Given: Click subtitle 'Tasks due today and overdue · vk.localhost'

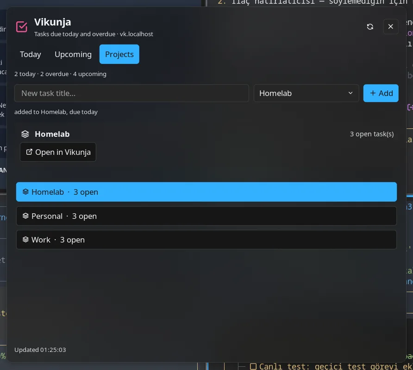Looking at the screenshot, I should pos(94,34).
